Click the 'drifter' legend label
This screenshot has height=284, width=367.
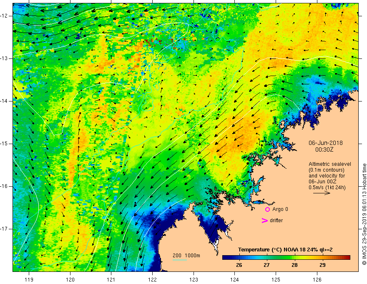[x=276, y=221]
